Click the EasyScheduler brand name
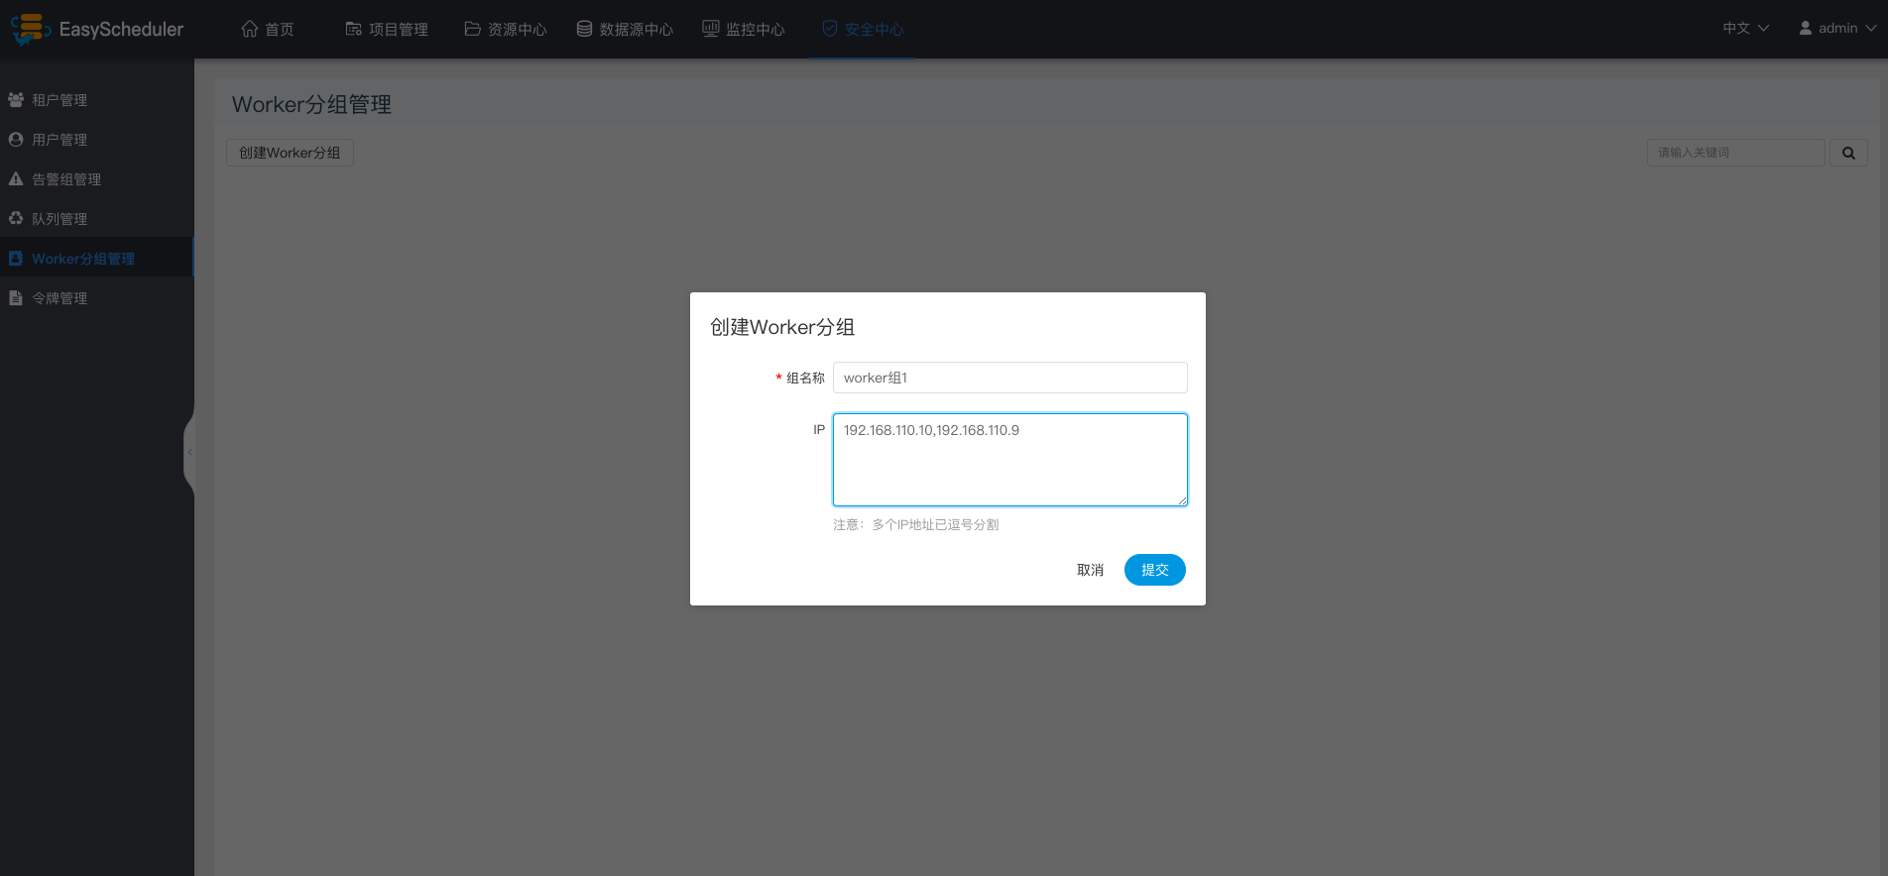The height and width of the screenshot is (876, 1888). click(121, 29)
